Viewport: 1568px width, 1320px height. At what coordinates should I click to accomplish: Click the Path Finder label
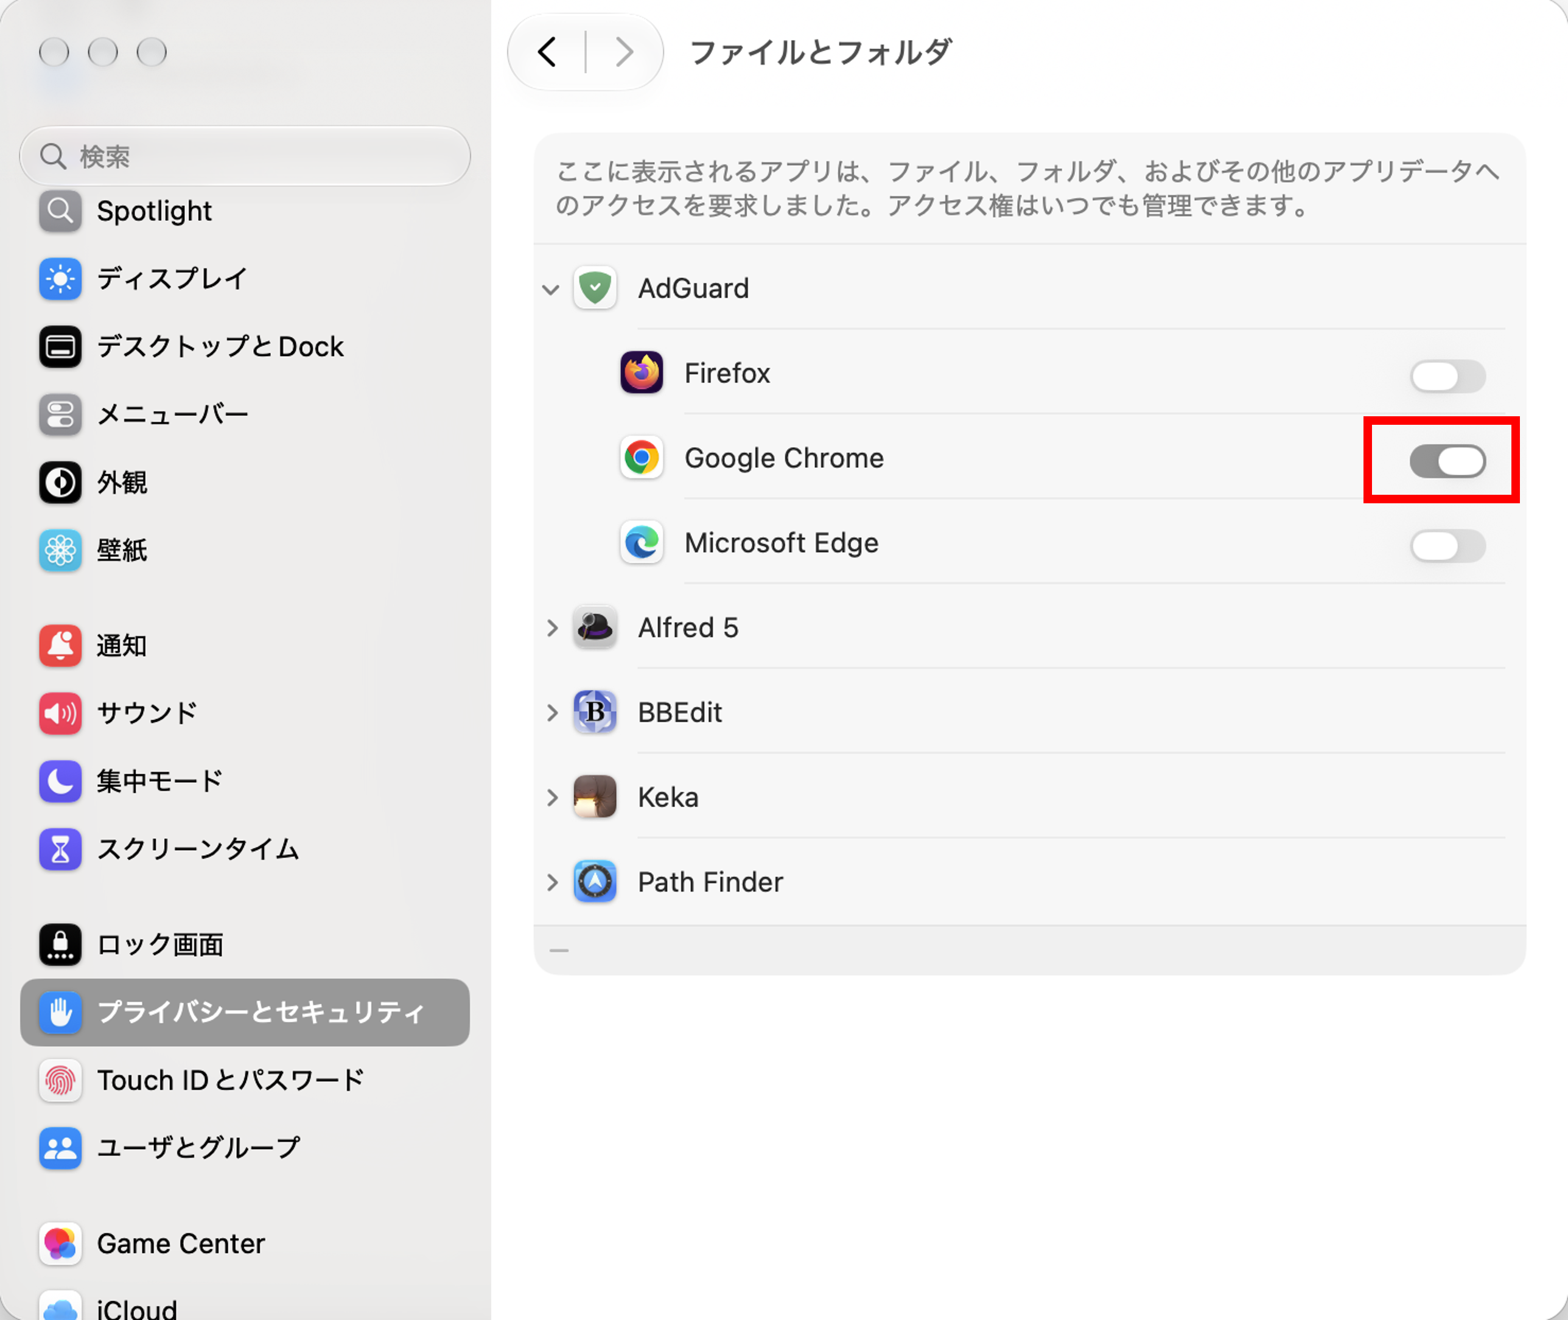point(710,881)
